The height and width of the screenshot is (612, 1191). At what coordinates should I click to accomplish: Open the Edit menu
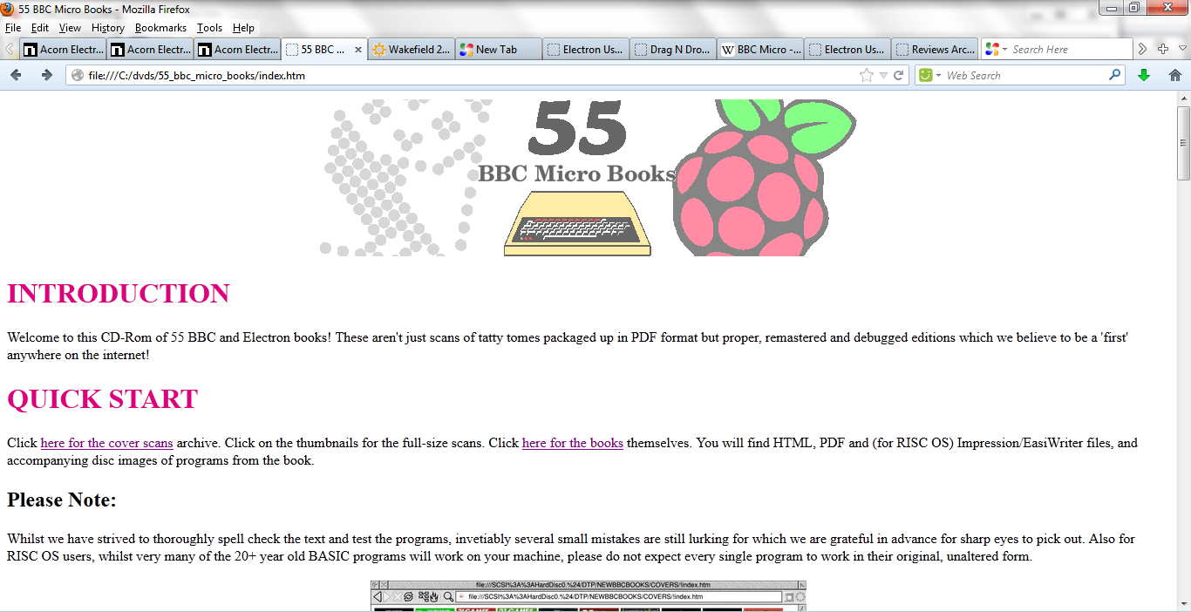(40, 28)
